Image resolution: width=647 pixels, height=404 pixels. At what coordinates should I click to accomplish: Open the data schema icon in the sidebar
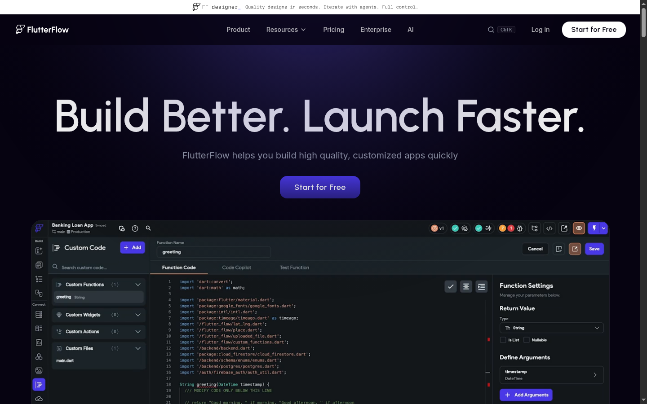tap(39, 329)
